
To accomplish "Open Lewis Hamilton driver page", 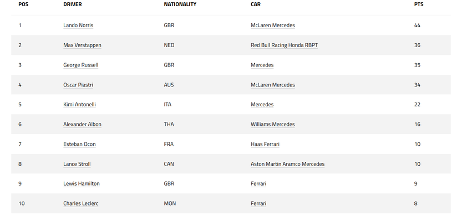I will point(82,184).
